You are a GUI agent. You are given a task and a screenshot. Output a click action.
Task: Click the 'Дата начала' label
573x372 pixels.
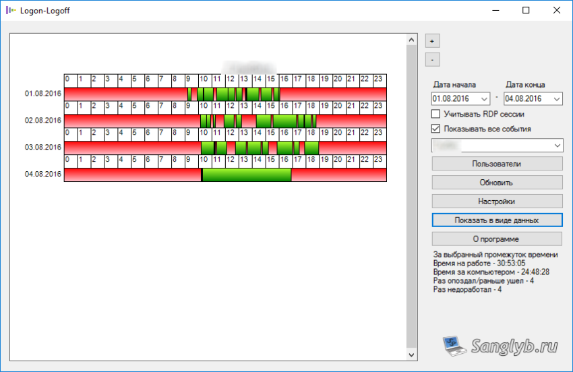pyautogui.click(x=454, y=85)
